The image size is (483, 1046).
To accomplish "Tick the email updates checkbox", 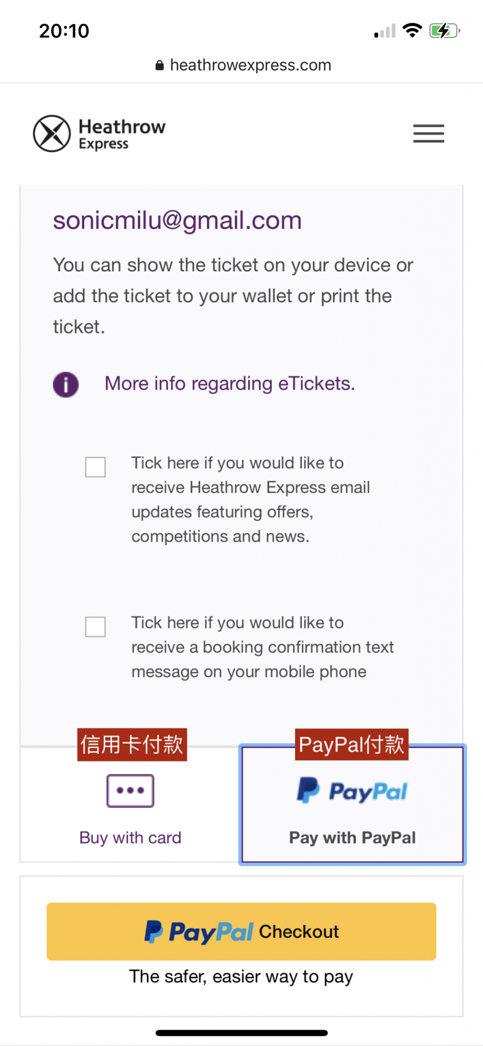I will (x=95, y=467).
